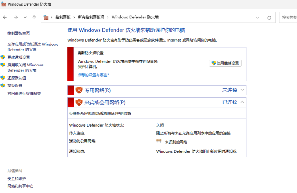
Task: Collapse the 来宾或公用网络(P) section chevron
Action: pyautogui.click(x=242, y=102)
